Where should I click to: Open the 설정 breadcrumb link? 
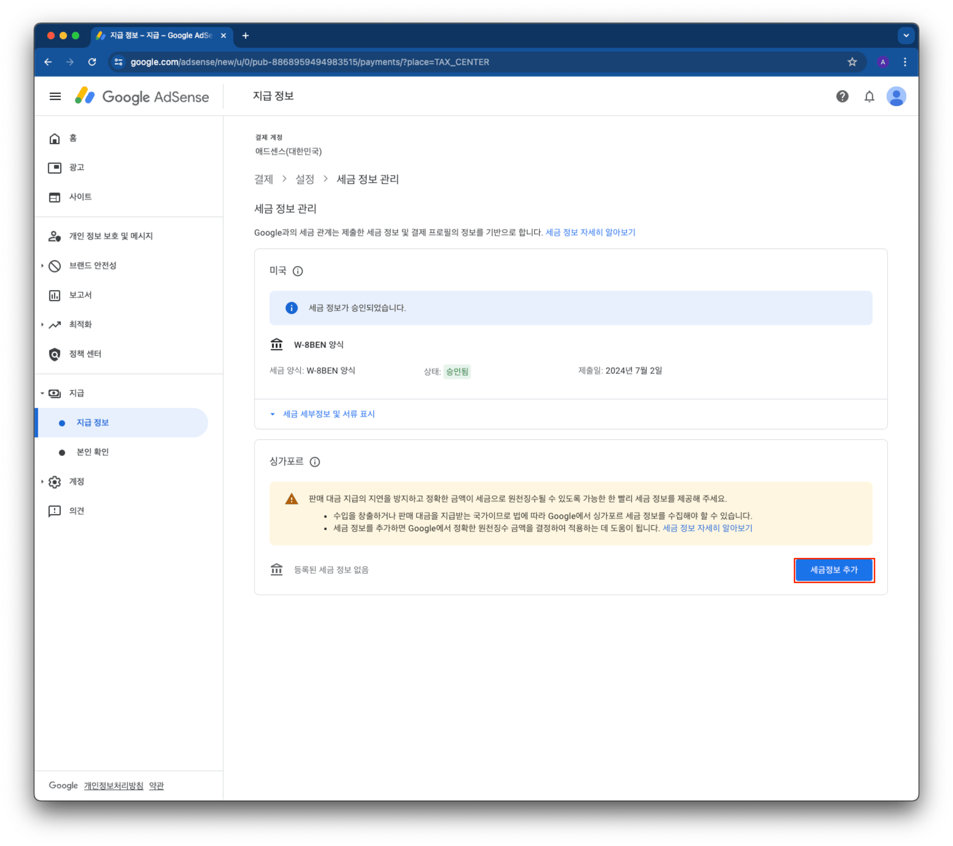[x=304, y=179]
